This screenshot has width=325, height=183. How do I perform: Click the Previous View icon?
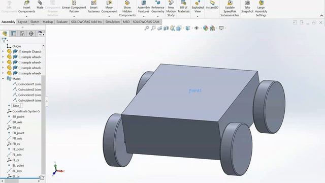(159, 28)
